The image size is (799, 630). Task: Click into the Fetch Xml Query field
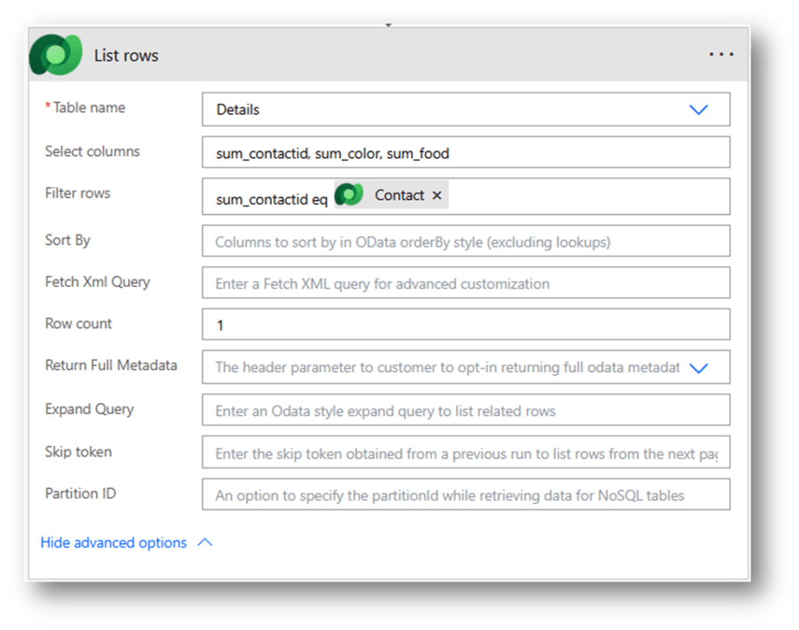pos(465,284)
